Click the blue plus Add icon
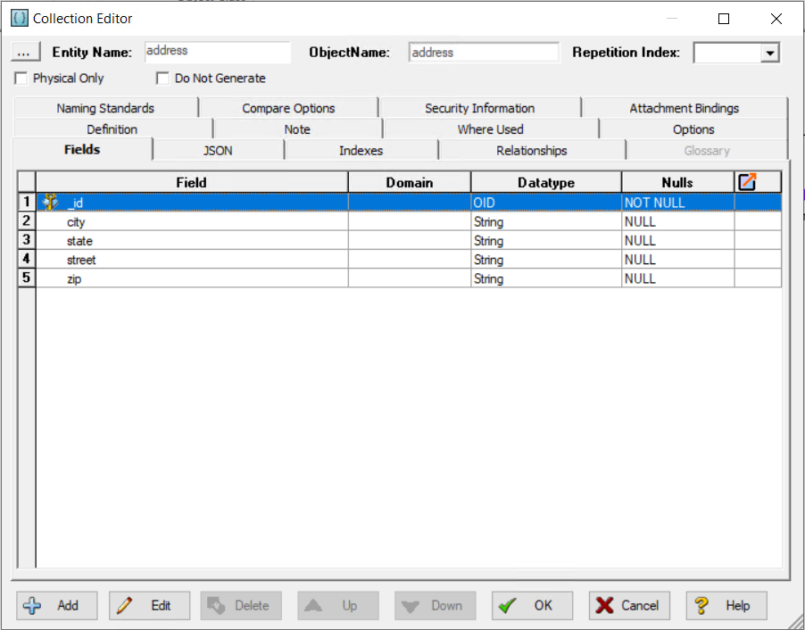 pos(32,606)
